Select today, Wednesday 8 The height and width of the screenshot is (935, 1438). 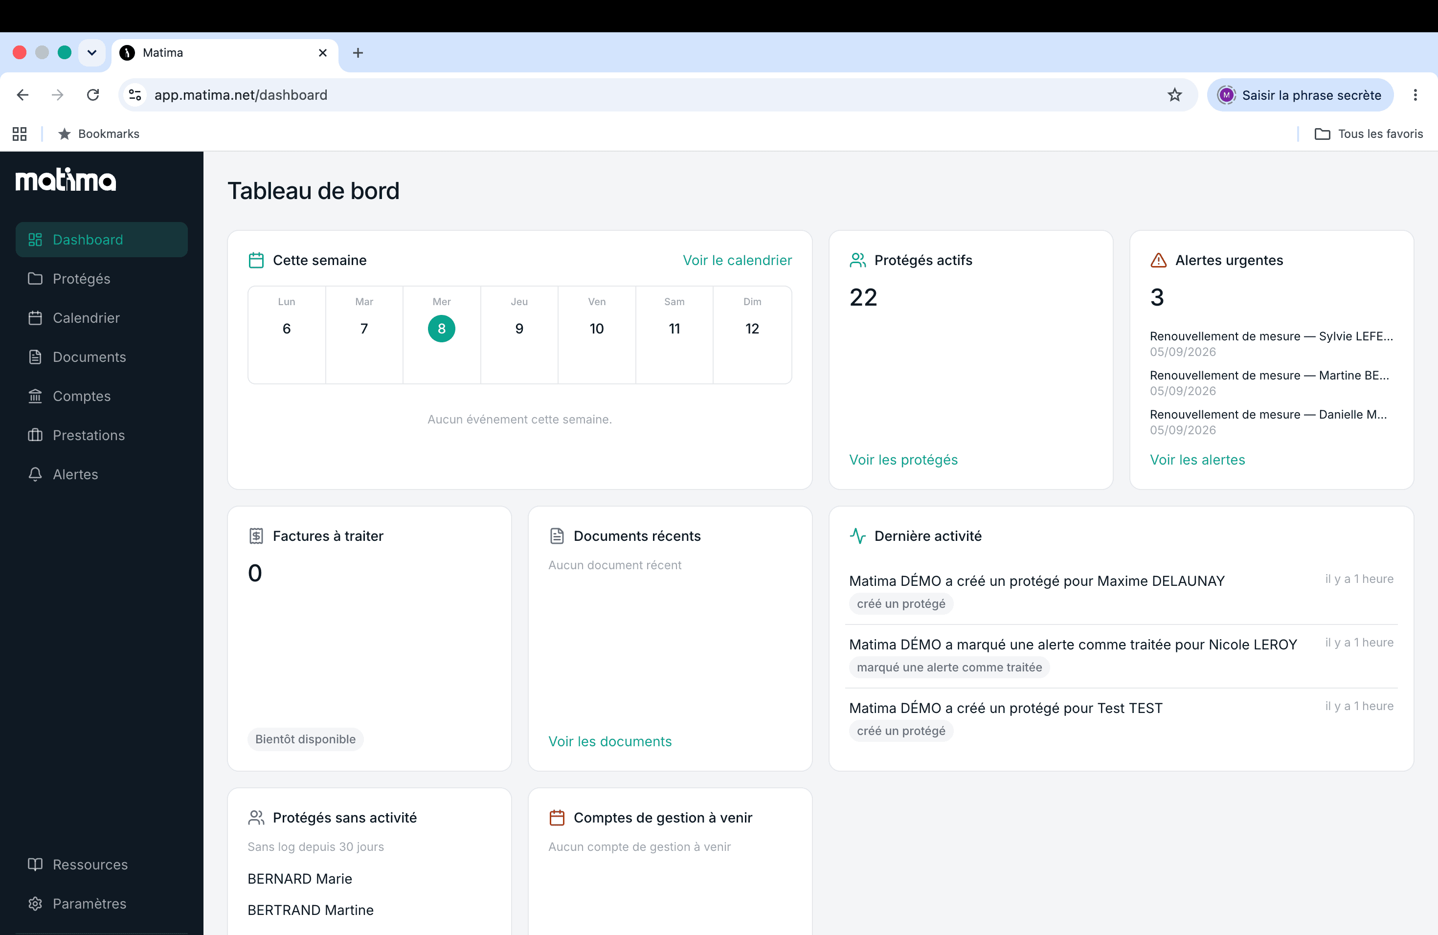point(442,329)
